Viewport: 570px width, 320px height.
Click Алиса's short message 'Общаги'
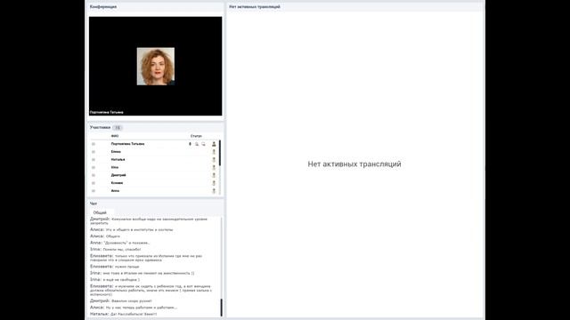tap(105, 236)
